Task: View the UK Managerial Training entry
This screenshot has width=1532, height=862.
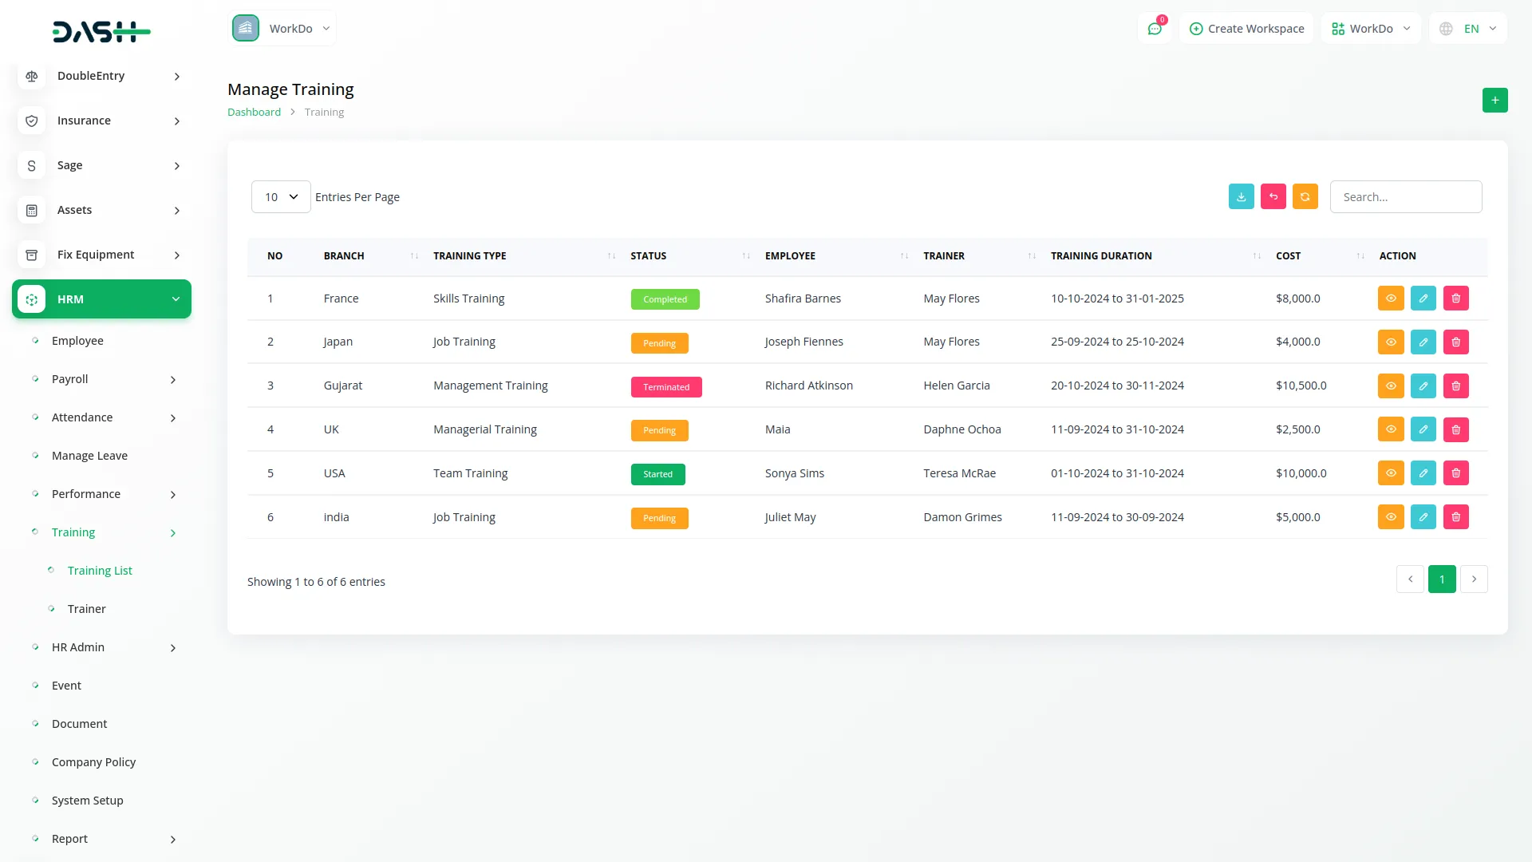Action: (1390, 429)
